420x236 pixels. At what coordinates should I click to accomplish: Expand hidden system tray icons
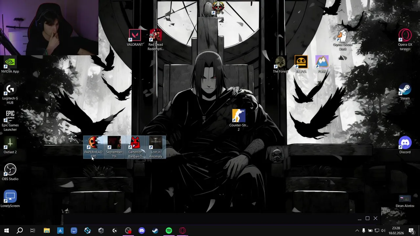point(357,231)
